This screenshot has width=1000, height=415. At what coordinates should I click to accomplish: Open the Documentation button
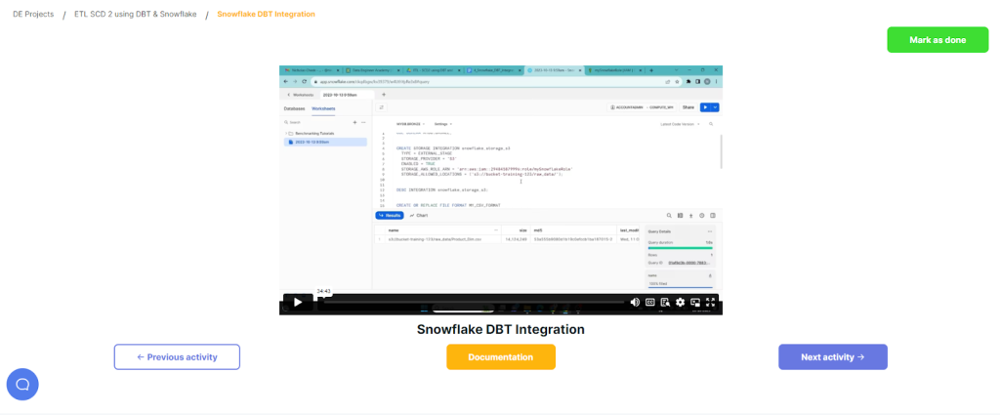[500, 357]
